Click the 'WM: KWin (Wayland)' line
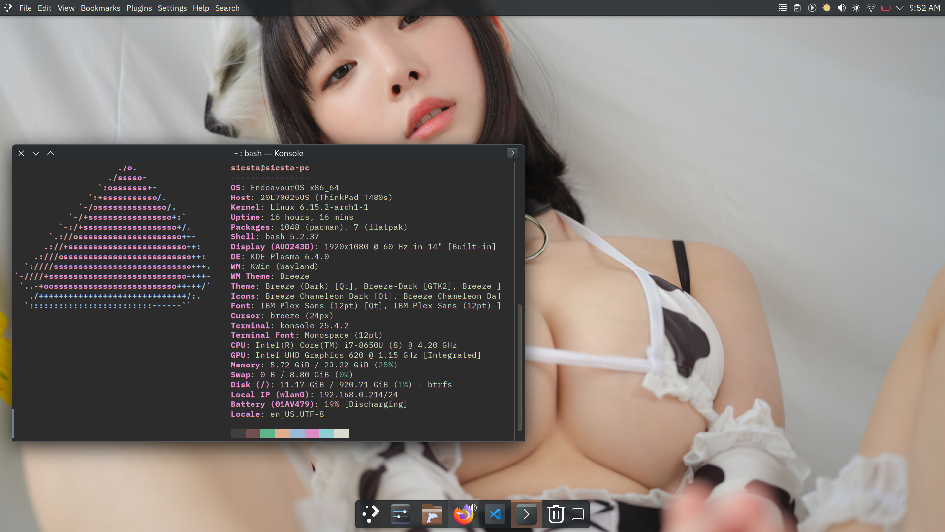The image size is (945, 532). point(275,266)
